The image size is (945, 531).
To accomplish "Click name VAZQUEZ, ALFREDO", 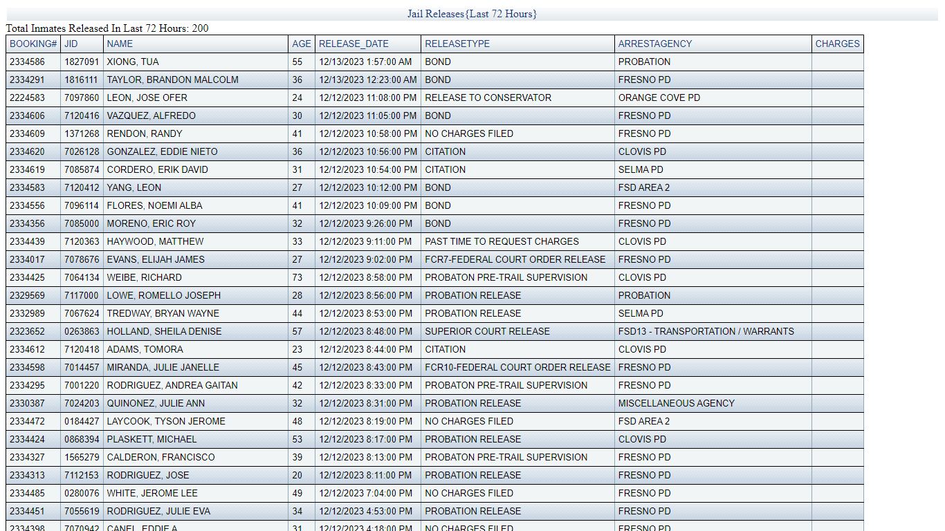I will click(x=151, y=115).
